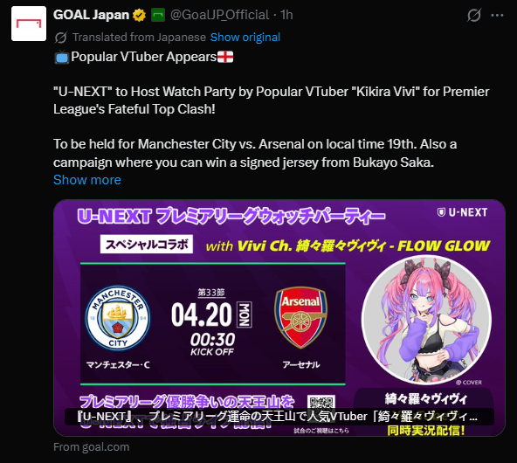Viewport: 517px width, 463px height.
Task: Click the 04.20 kickoff date panel
Action: (211, 322)
